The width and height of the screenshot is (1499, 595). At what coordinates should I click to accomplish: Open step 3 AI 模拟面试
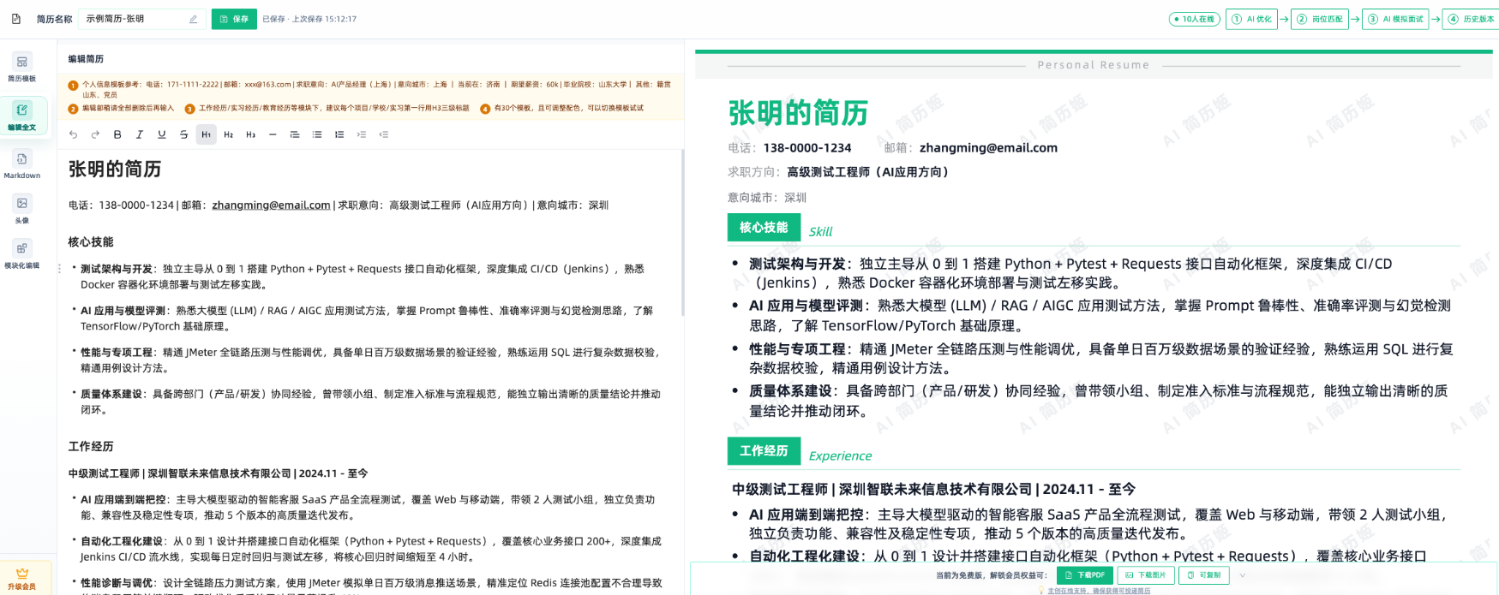pyautogui.click(x=1395, y=19)
